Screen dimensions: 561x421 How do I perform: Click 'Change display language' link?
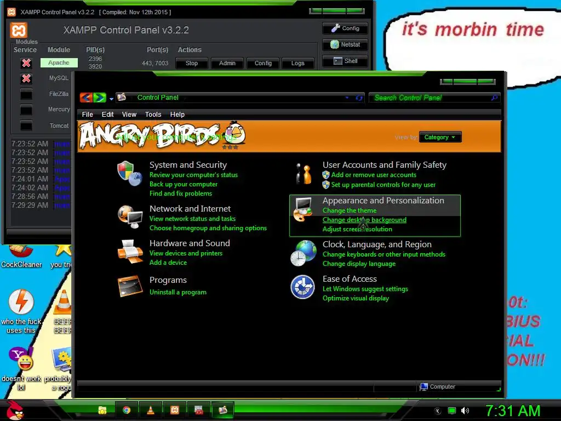pos(359,264)
